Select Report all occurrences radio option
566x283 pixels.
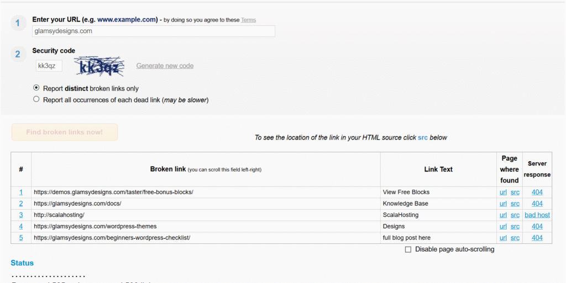[x=36, y=100]
